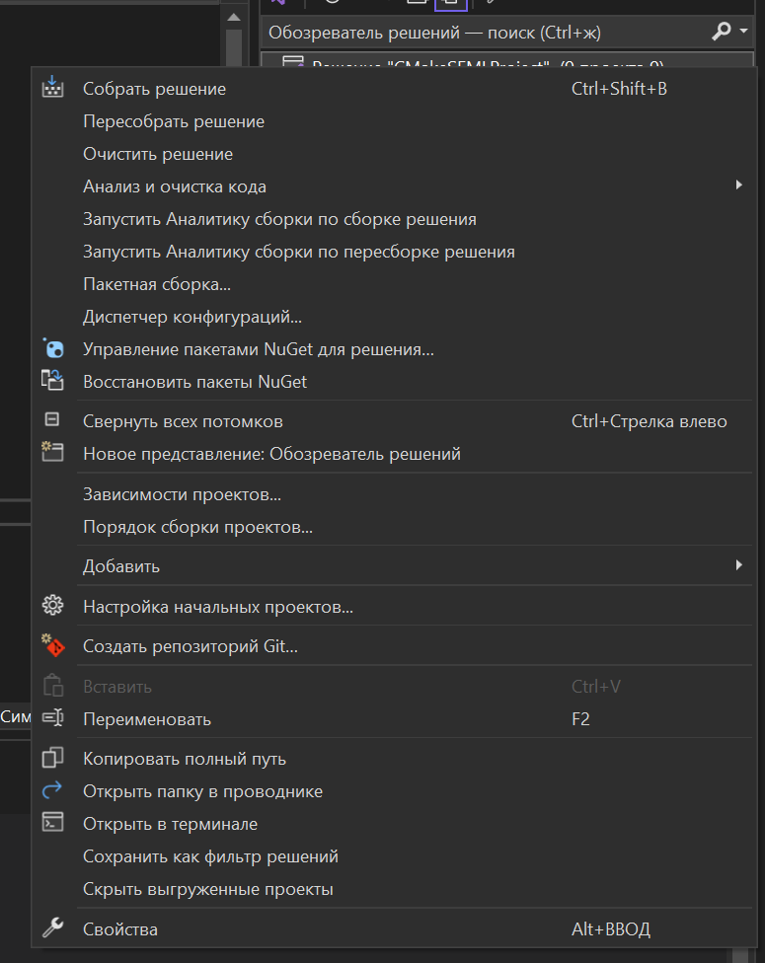Click the NuGet package manager icon

tap(52, 349)
